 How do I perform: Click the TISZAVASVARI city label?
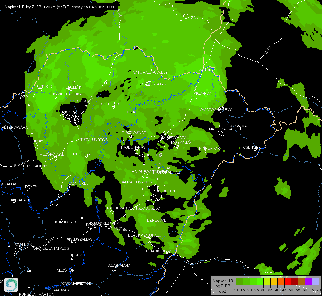pos(135,133)
